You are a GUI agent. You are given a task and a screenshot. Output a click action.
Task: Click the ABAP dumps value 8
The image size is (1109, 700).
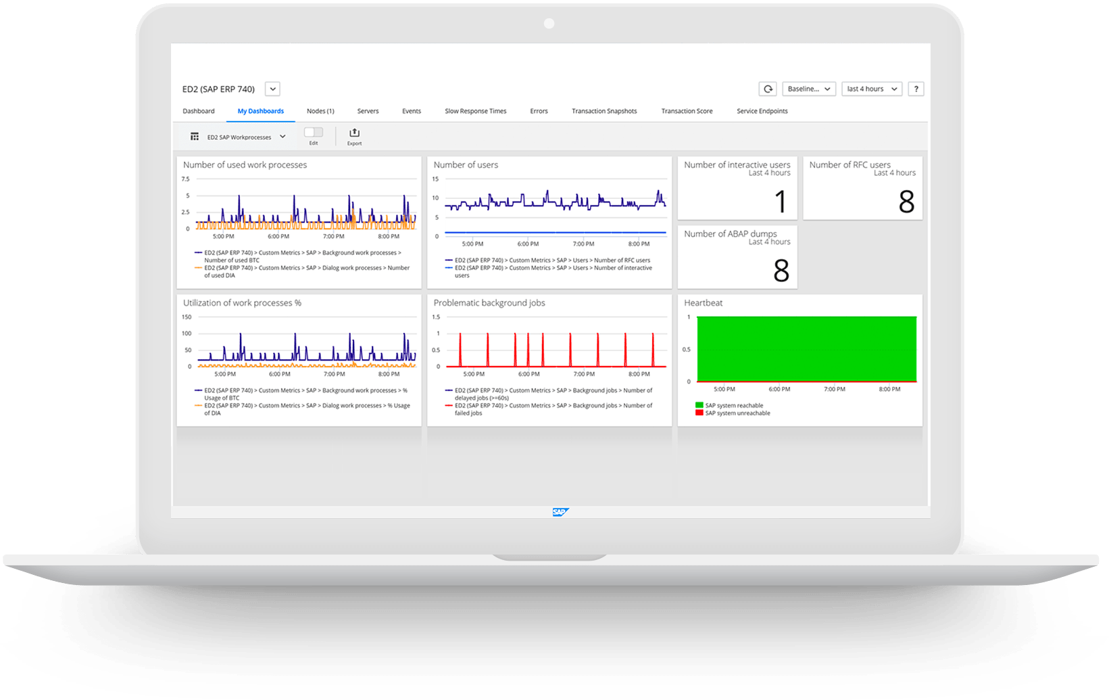coord(781,271)
